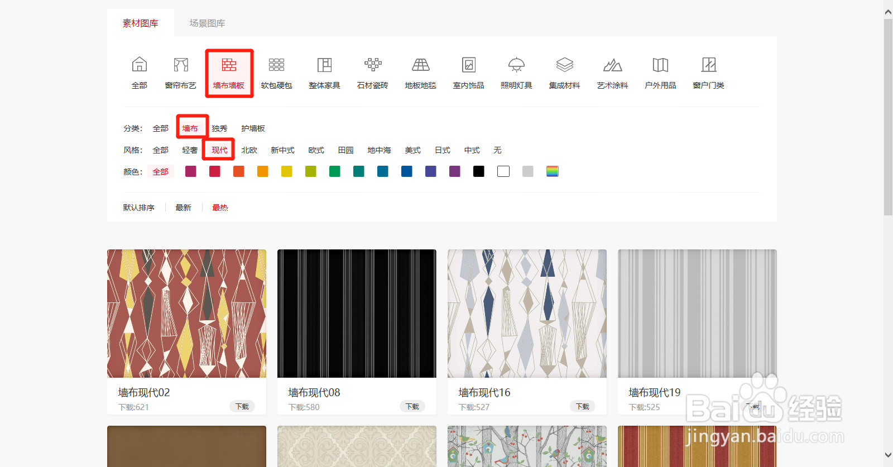
Task: Open the 室内饰品 category
Action: 469,73
